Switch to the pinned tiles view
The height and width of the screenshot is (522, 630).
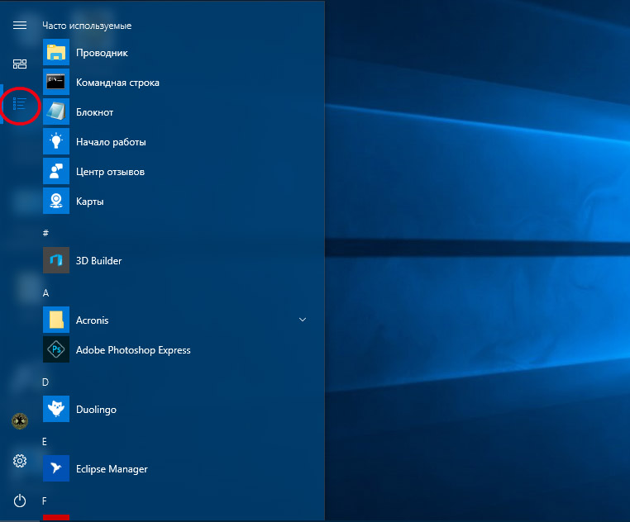pos(20,64)
